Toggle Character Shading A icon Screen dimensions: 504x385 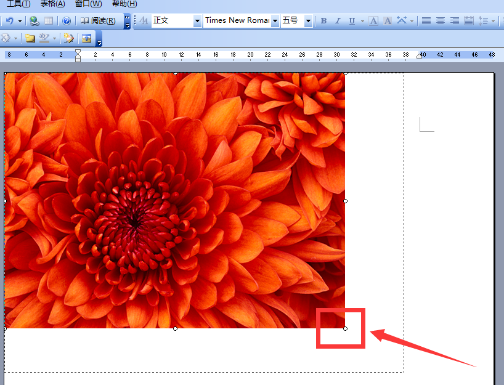388,21
